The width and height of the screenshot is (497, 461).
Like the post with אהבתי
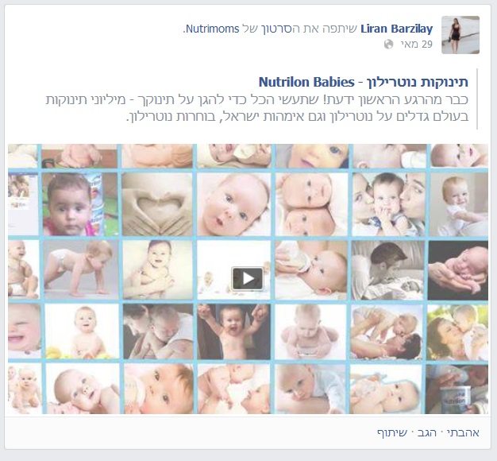(463, 432)
